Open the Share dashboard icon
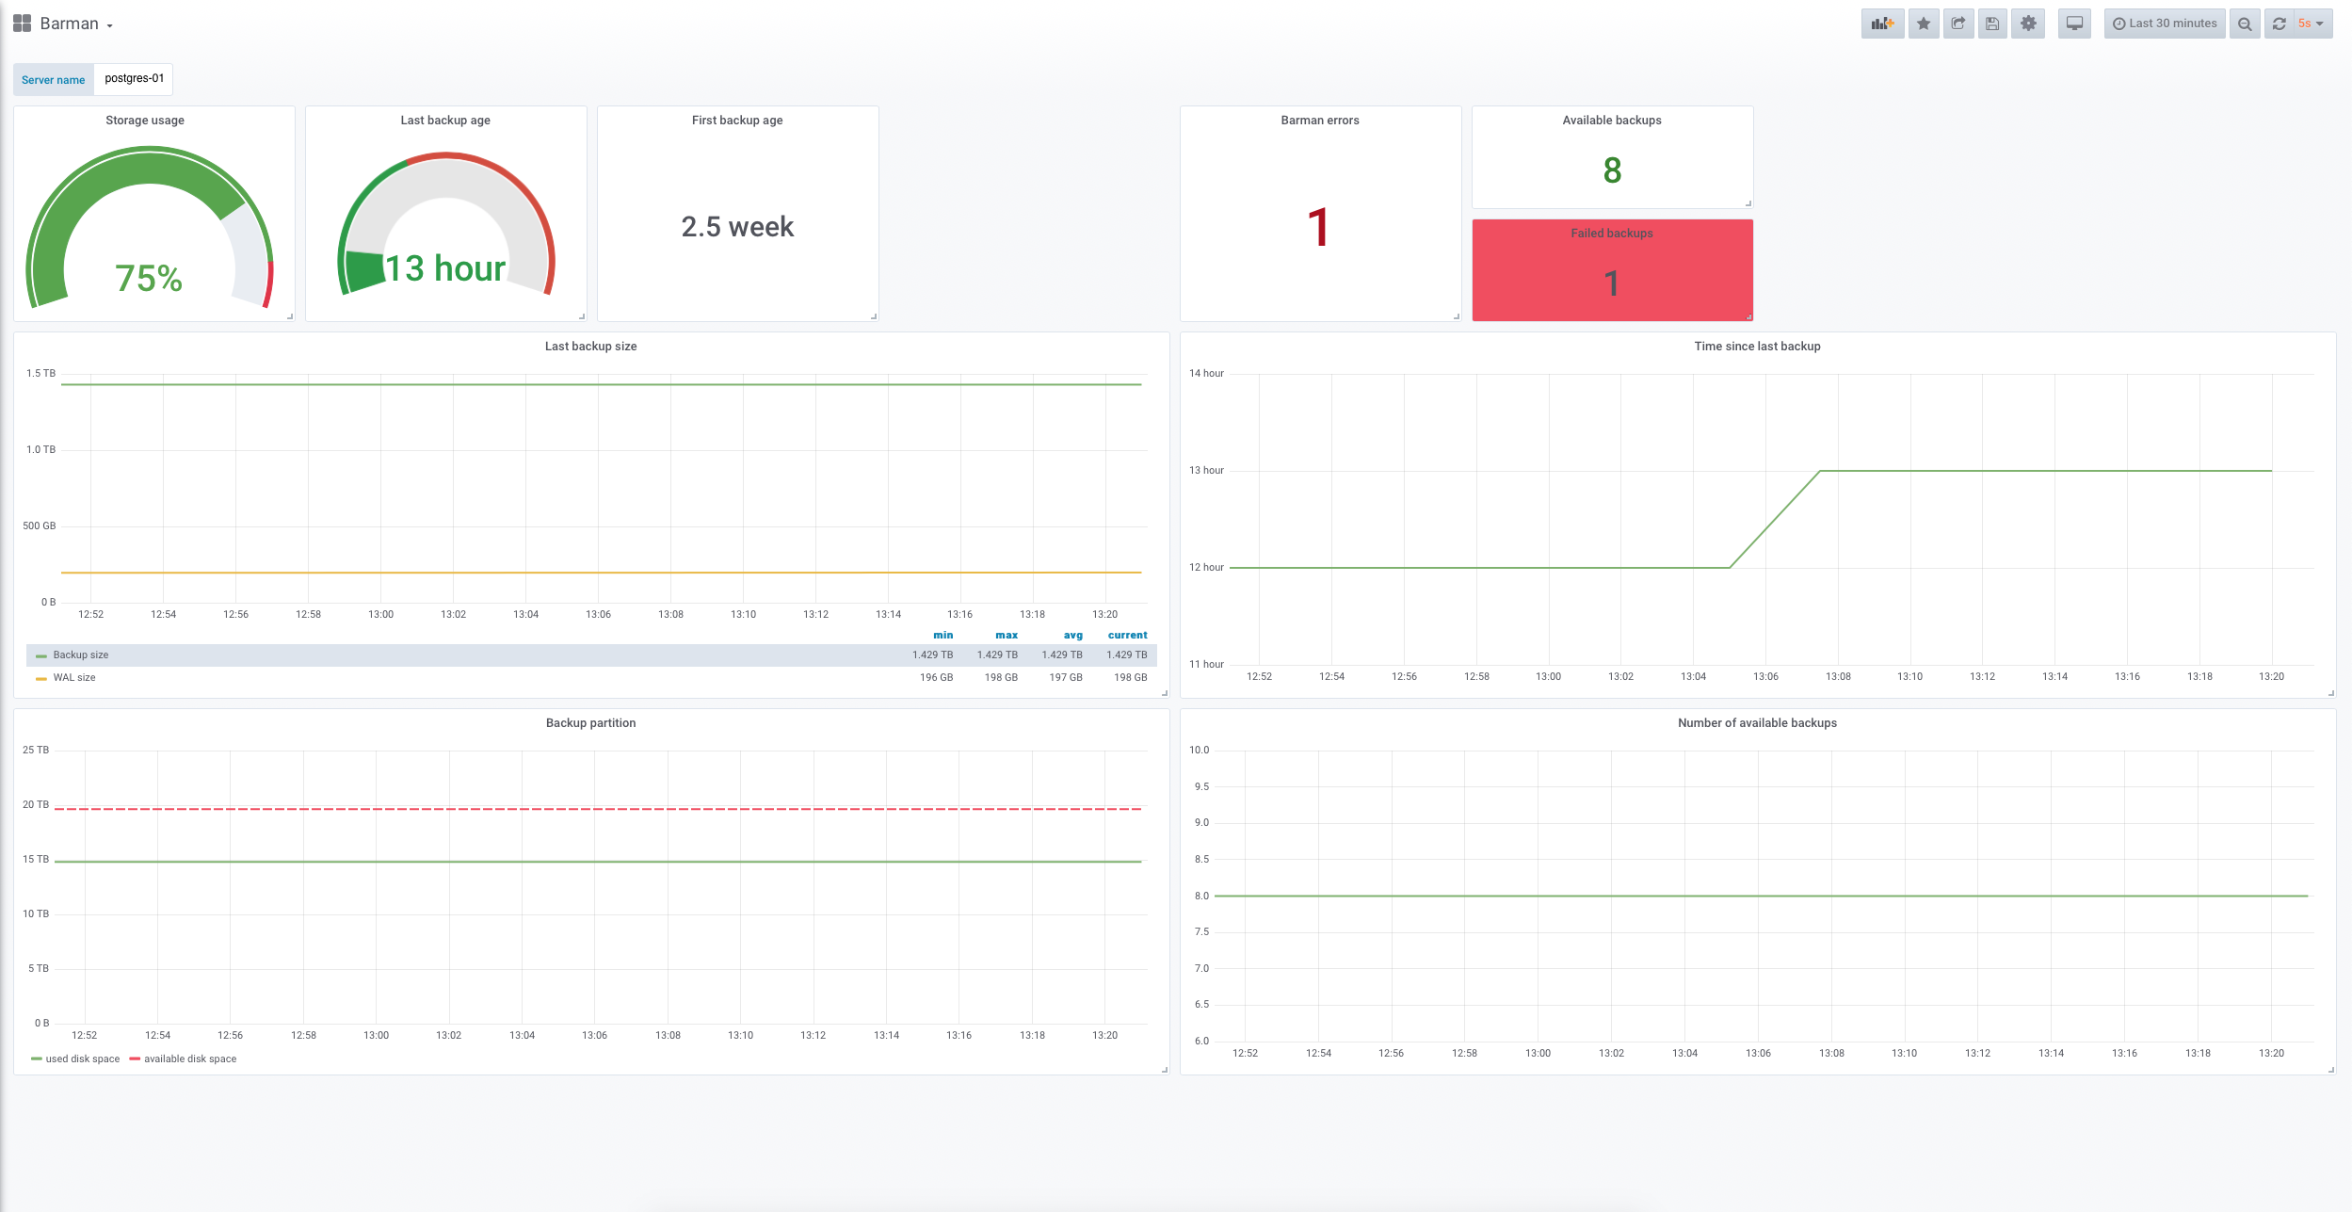 point(1958,24)
